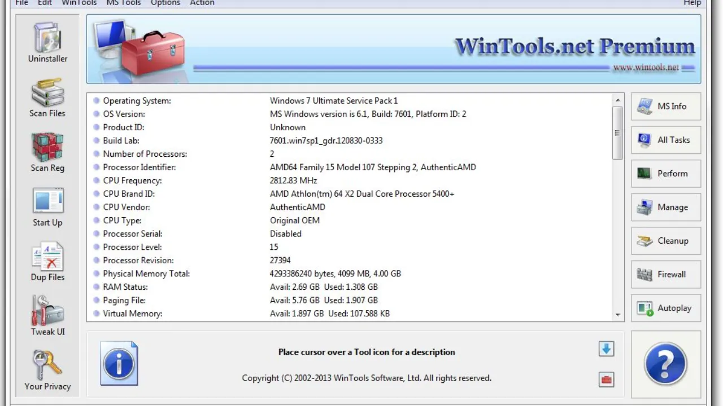Open the Firewall settings
This screenshot has height=406, width=723.
tap(665, 275)
